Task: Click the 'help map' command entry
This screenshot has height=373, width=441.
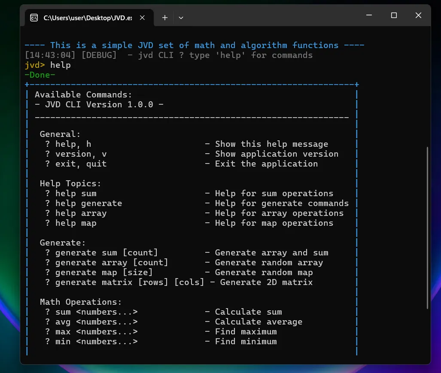Action: (76, 223)
